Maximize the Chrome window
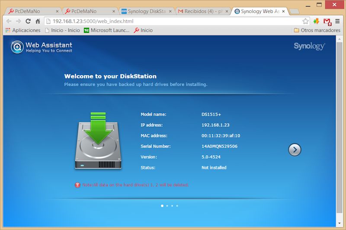 coord(319,5)
